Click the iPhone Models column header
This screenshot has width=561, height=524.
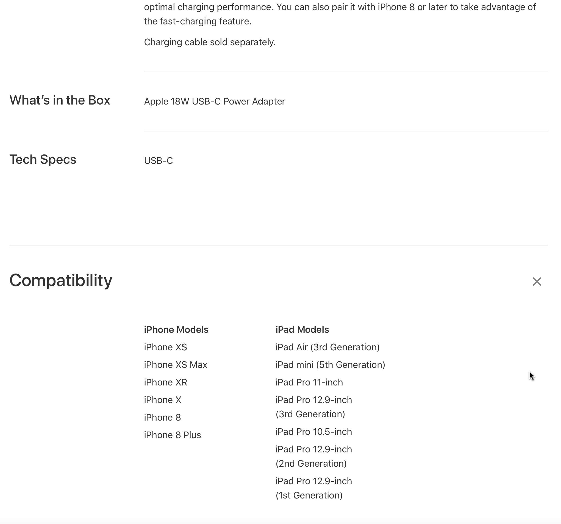click(x=176, y=329)
